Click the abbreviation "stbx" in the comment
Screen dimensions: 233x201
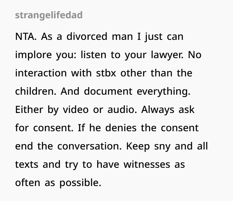[x=106, y=73]
